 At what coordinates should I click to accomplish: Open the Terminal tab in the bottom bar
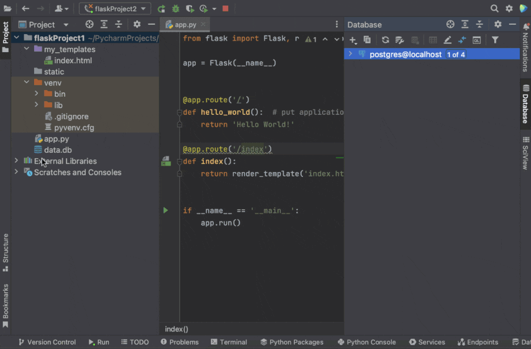(x=229, y=342)
